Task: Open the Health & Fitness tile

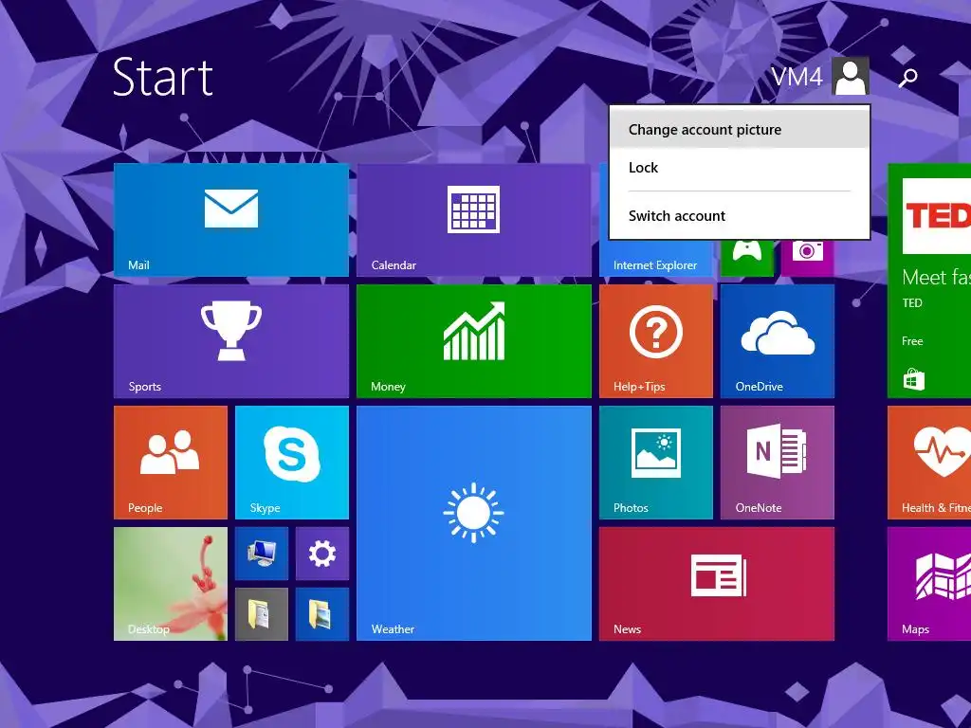Action: point(929,463)
